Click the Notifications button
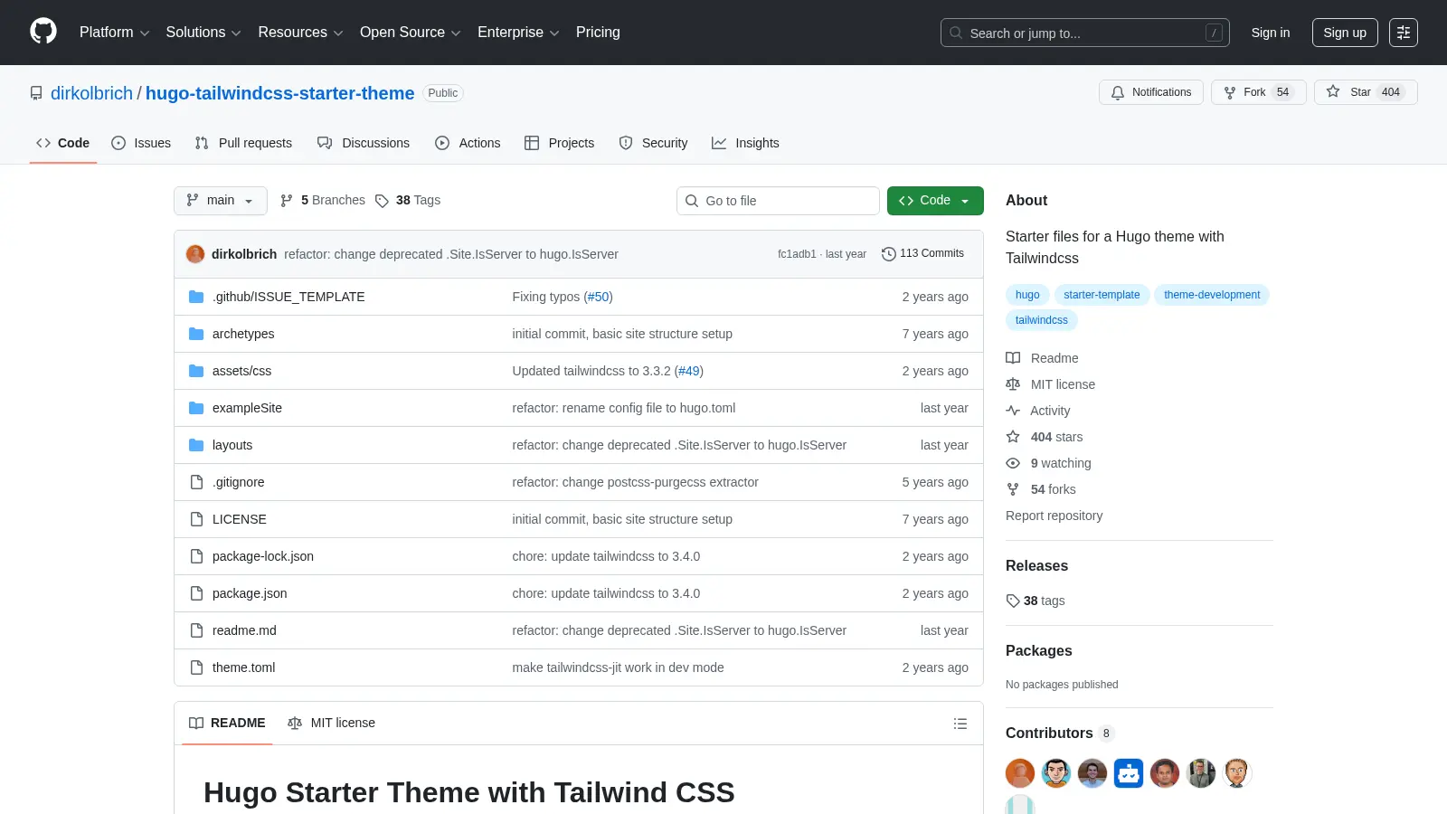The height and width of the screenshot is (814, 1447). click(1151, 92)
